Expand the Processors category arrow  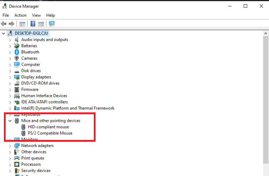(10, 165)
